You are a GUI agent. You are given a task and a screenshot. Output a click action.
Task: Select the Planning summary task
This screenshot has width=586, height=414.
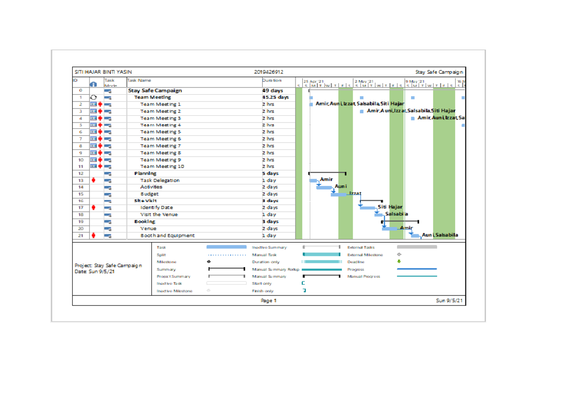146,173
